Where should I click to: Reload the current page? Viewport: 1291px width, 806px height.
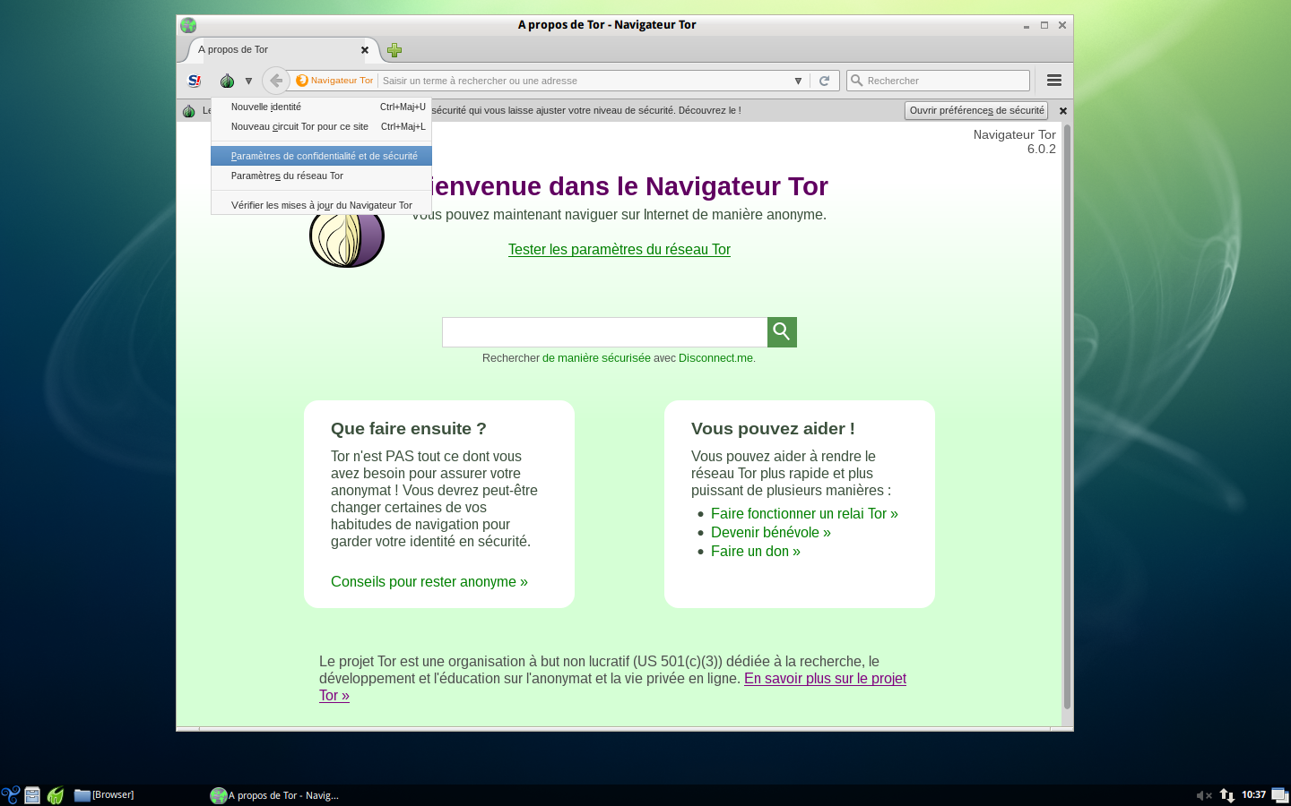point(825,81)
